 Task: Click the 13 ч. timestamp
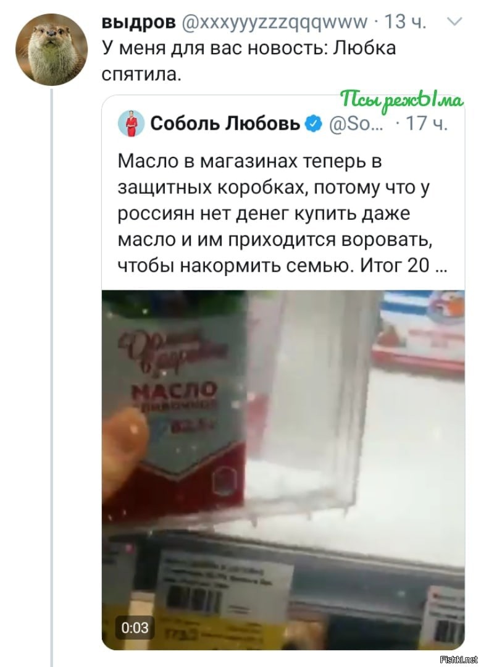(405, 22)
